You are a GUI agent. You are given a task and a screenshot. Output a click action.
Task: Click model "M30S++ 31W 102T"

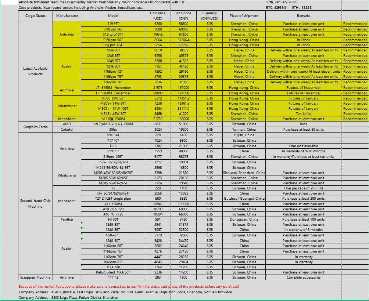coord(113,109)
